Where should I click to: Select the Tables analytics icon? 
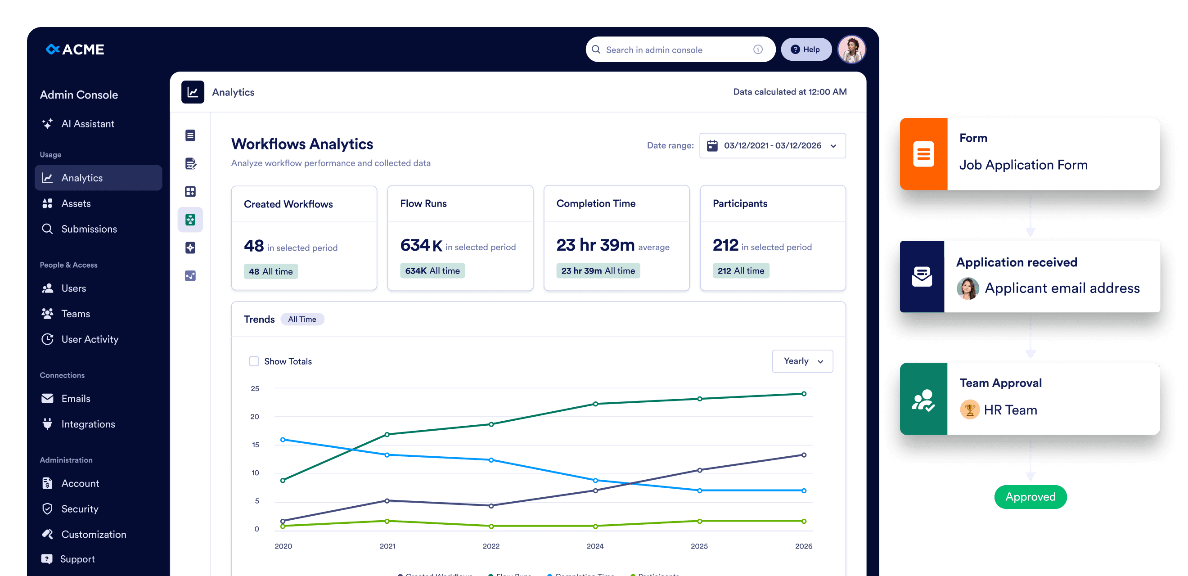(190, 192)
